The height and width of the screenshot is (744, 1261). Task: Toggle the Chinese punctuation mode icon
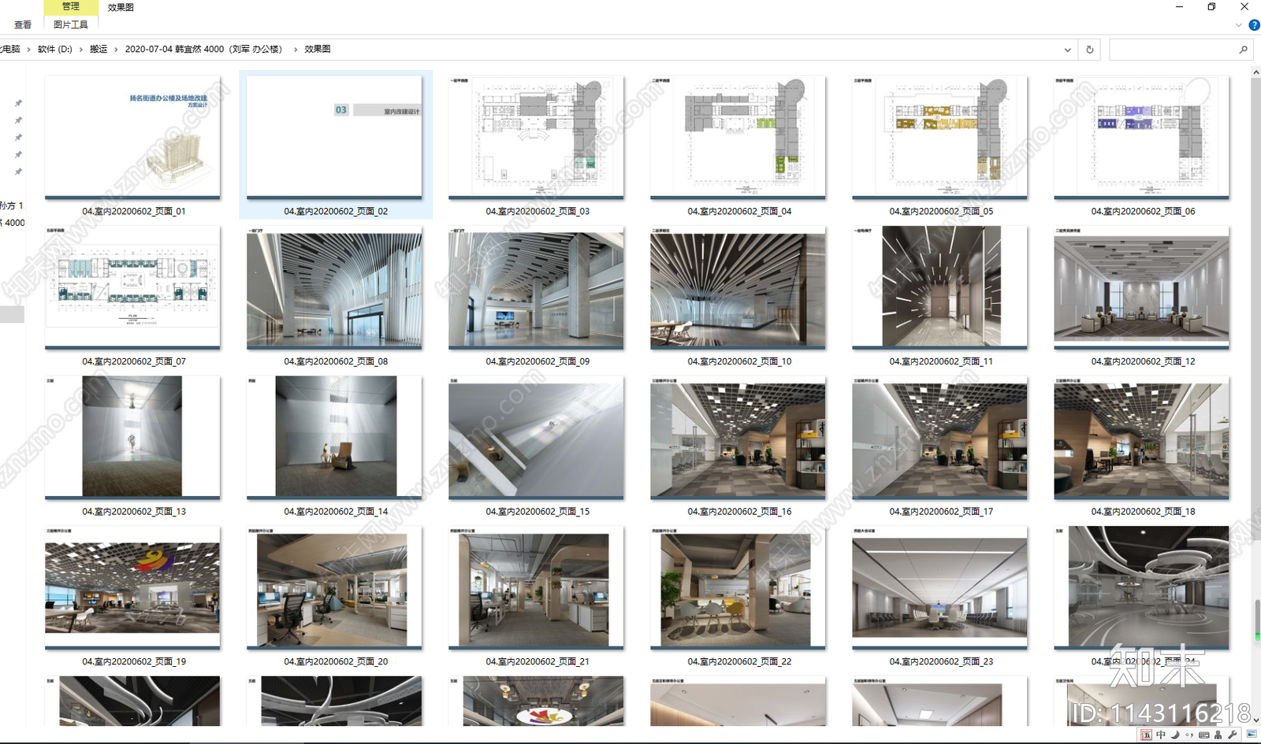(1189, 735)
